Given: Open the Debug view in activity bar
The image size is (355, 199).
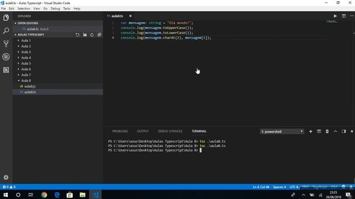Looking at the screenshot, I should point(6,57).
